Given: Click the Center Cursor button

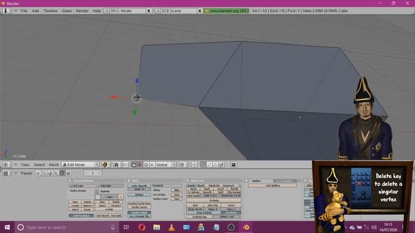Looking at the screenshot, I should tap(139, 207).
